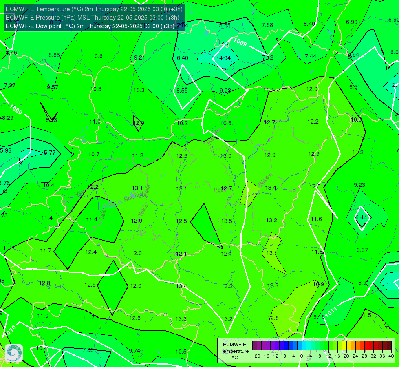Click the 7.44 temperature value

pyautogui.click(x=311, y=56)
